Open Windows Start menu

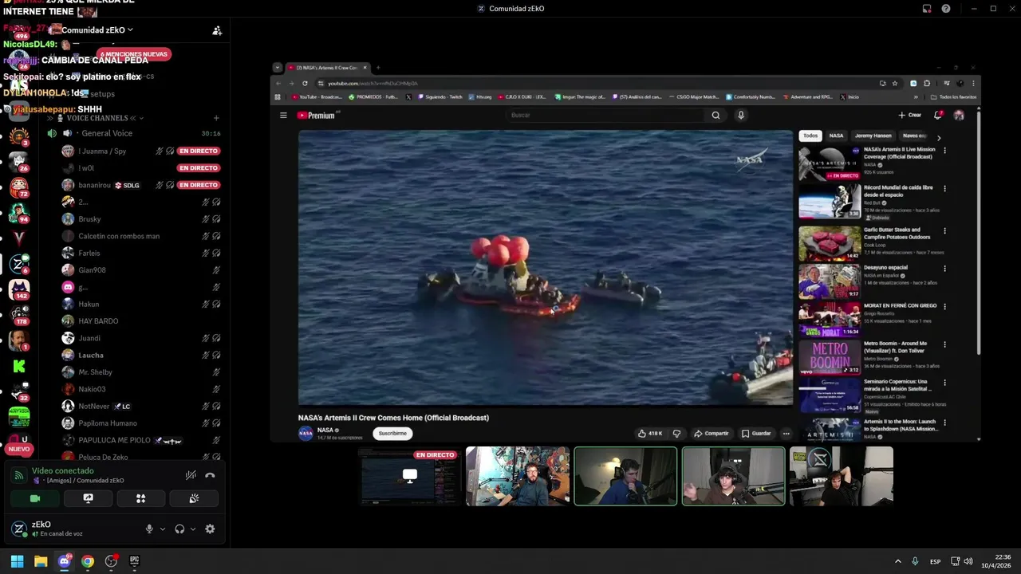17,561
